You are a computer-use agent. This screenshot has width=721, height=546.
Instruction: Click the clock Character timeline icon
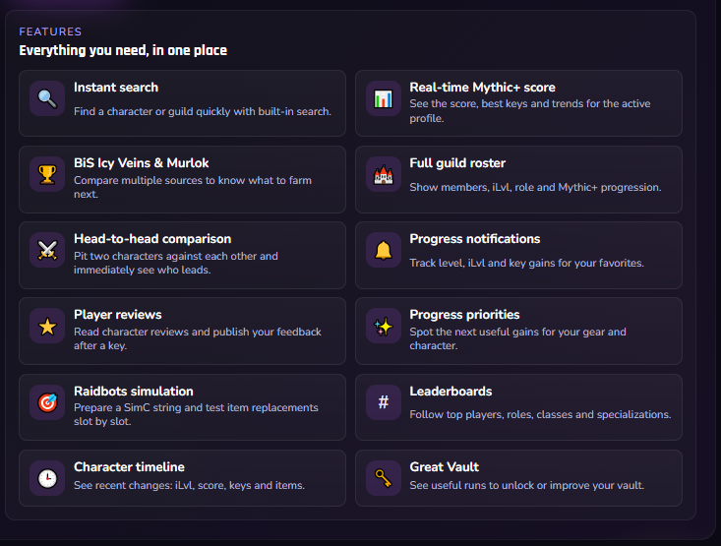(x=47, y=478)
